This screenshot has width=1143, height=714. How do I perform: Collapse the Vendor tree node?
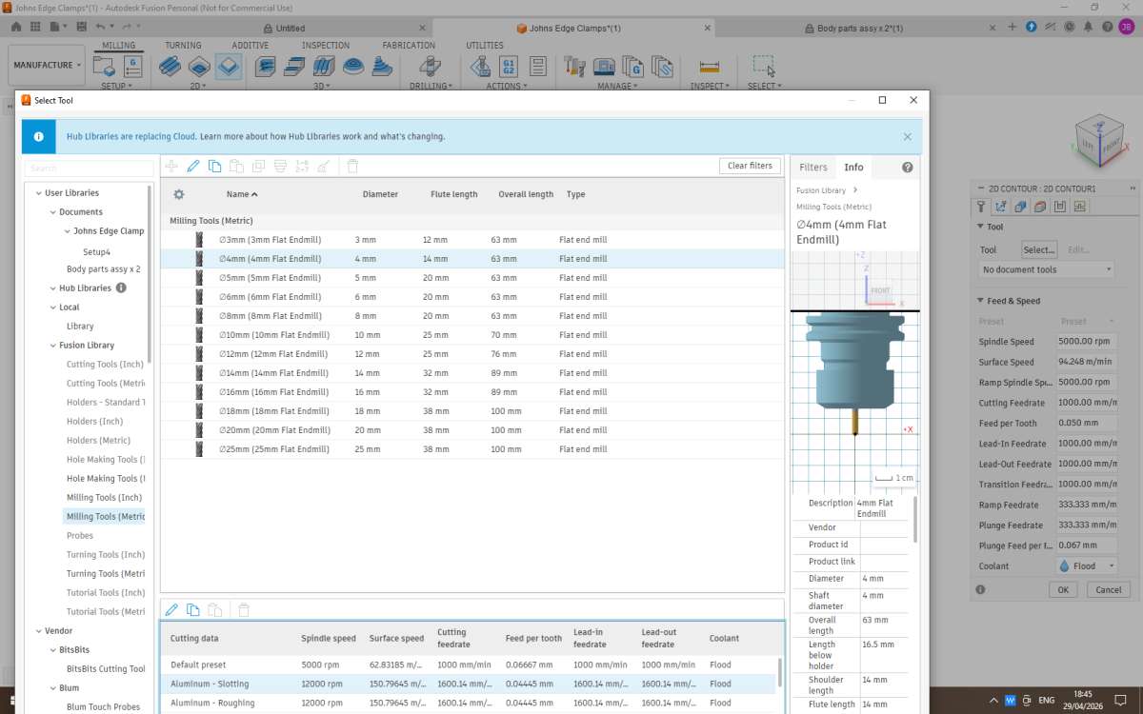point(37,631)
